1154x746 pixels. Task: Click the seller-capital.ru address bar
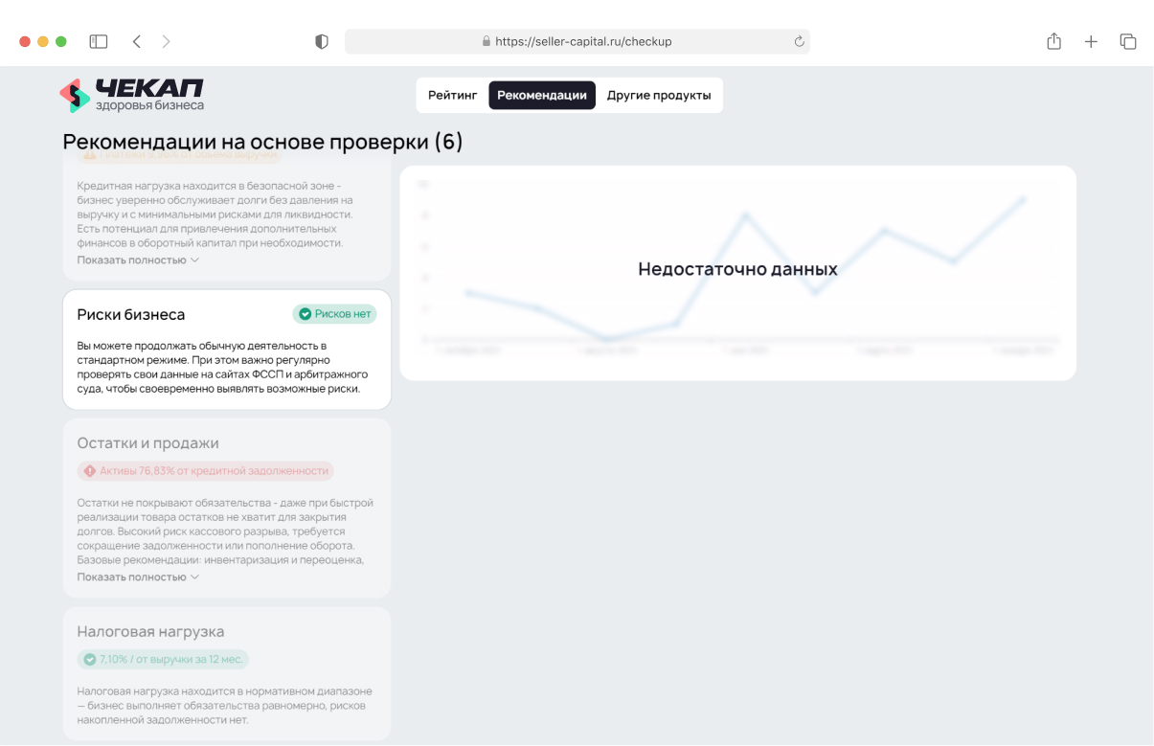pyautogui.click(x=577, y=41)
